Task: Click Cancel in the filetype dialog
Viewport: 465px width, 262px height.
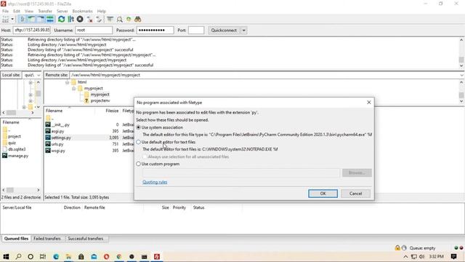Action: tap(355, 194)
